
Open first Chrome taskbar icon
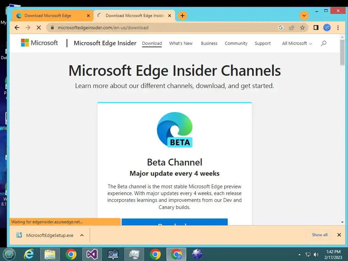tap(71, 254)
